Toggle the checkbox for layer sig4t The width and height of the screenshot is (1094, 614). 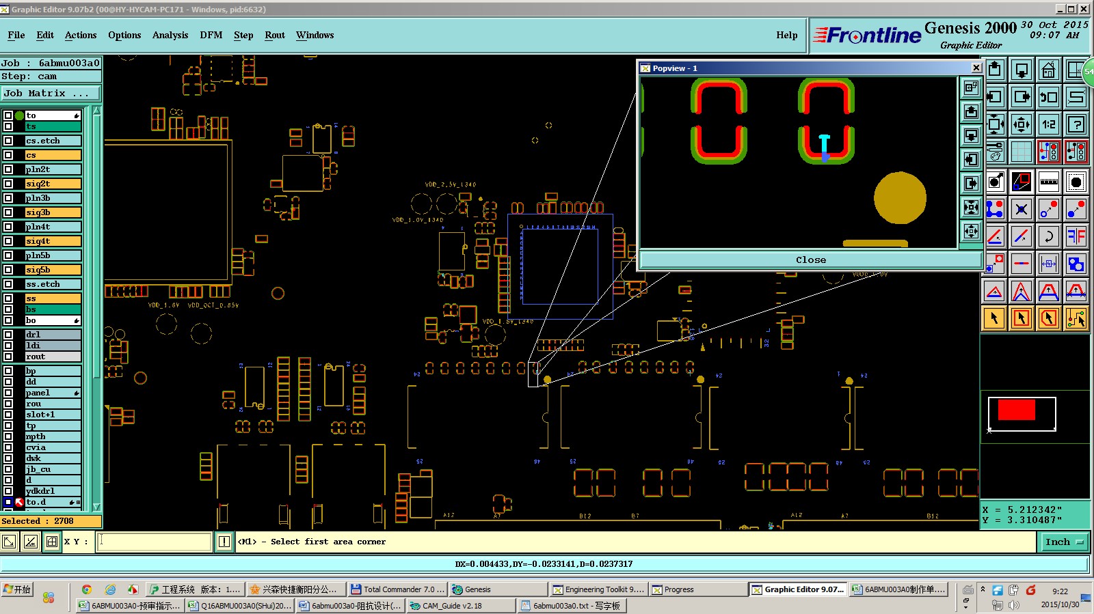pos(8,241)
